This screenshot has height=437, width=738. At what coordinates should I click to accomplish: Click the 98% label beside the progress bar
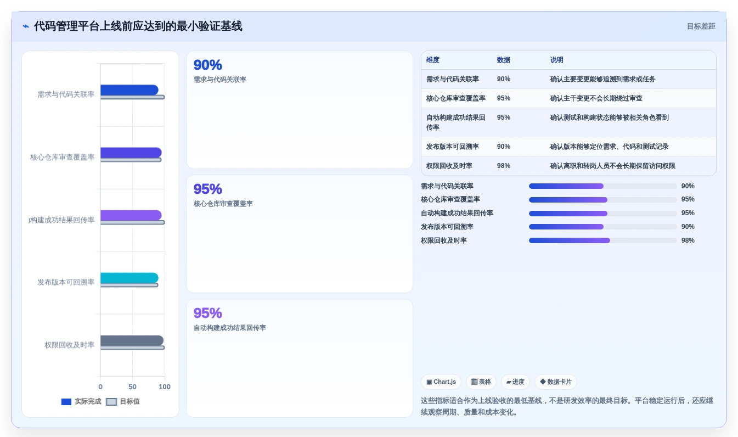pyautogui.click(x=688, y=240)
